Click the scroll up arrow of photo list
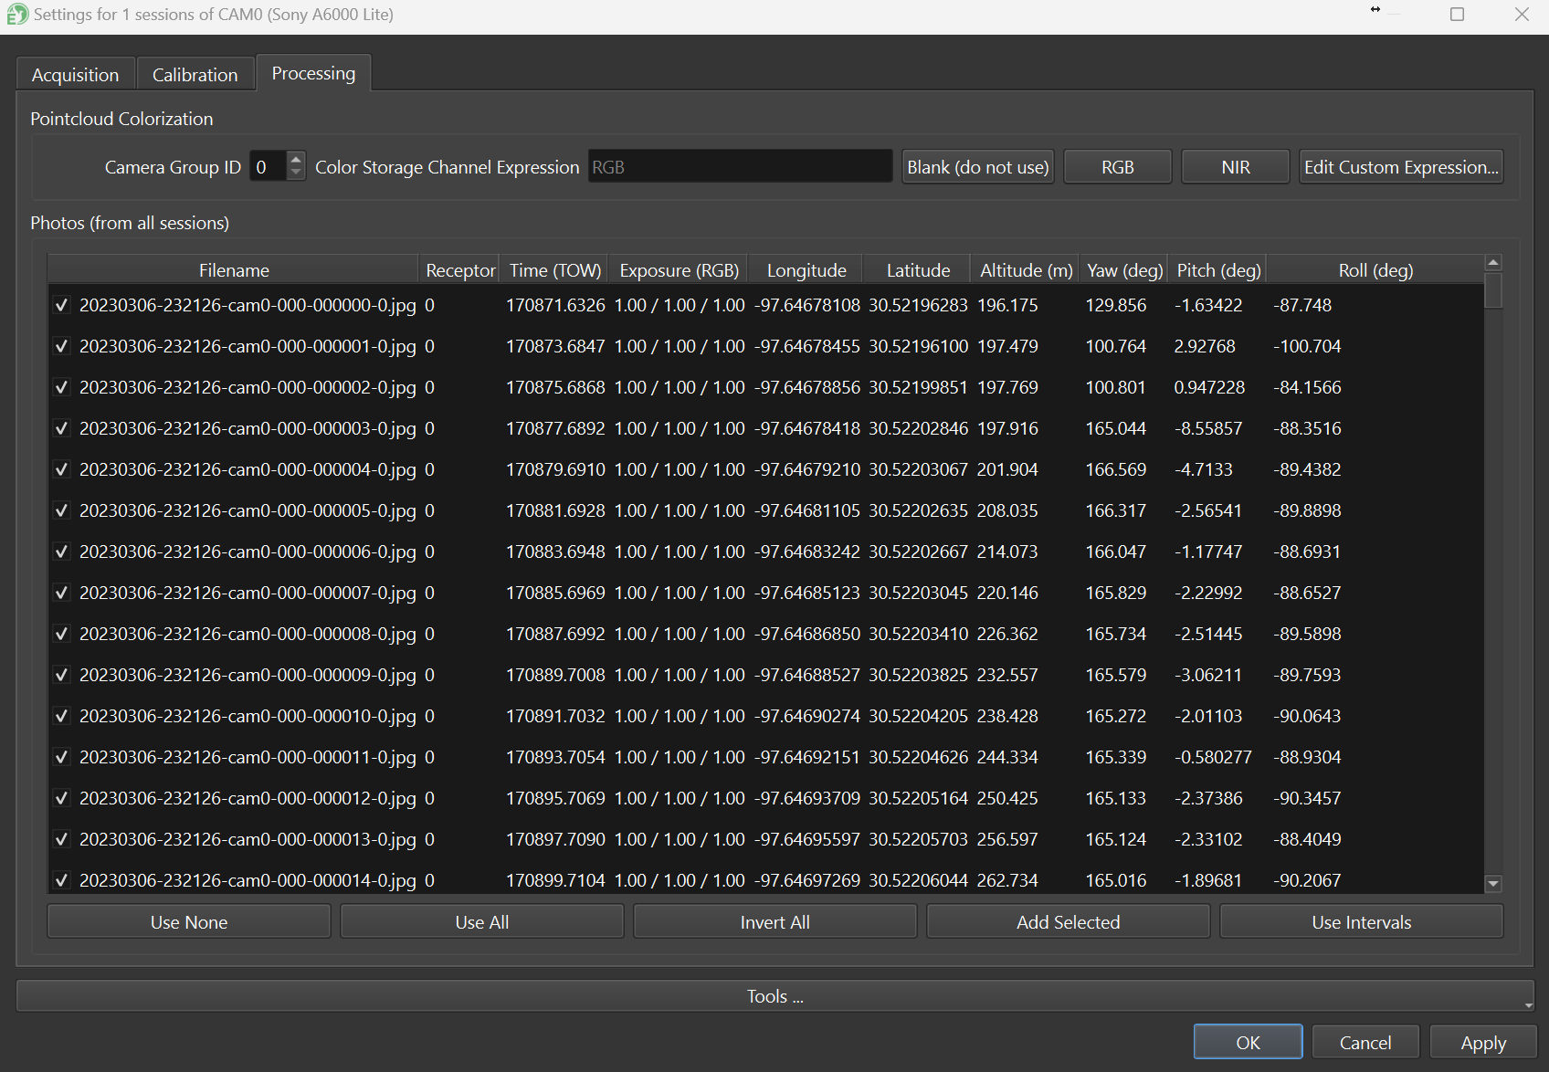Viewport: 1549px width, 1072px height. click(x=1493, y=263)
